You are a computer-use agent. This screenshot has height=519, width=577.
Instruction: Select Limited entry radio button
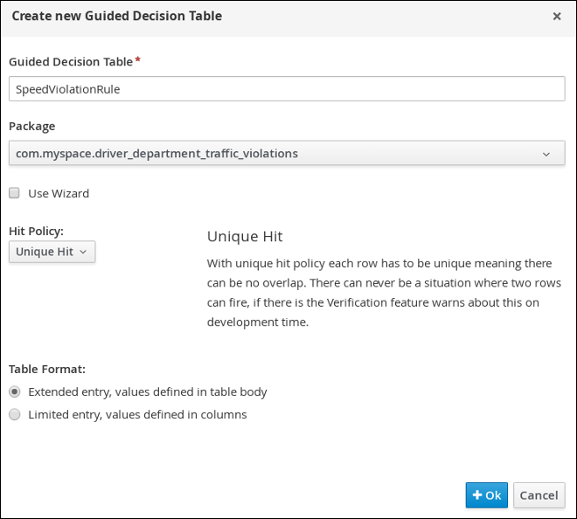click(15, 414)
